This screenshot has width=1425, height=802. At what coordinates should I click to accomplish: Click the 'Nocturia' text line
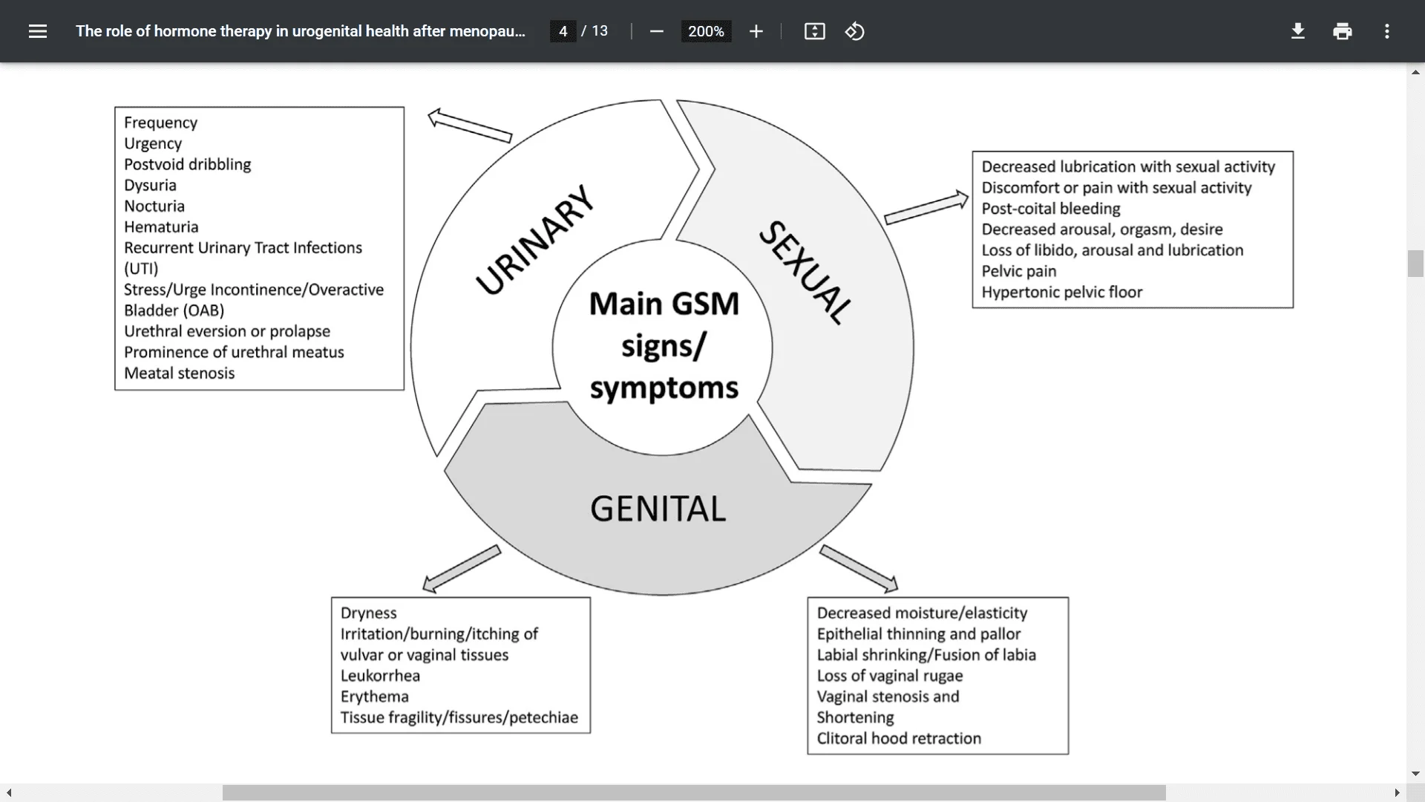(154, 206)
